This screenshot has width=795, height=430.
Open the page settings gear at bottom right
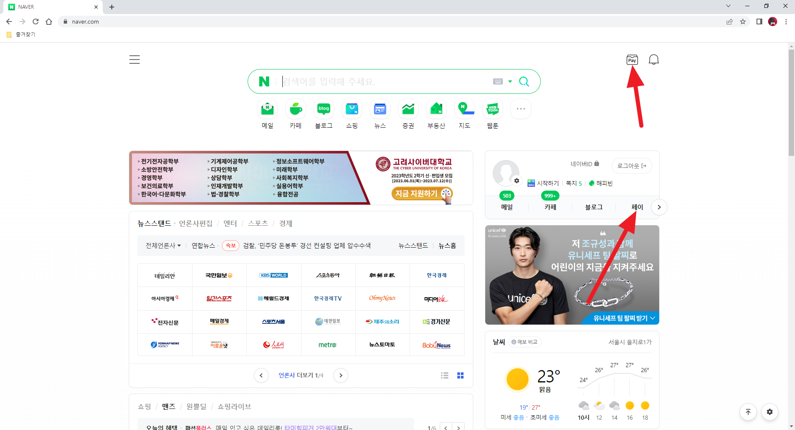point(770,412)
